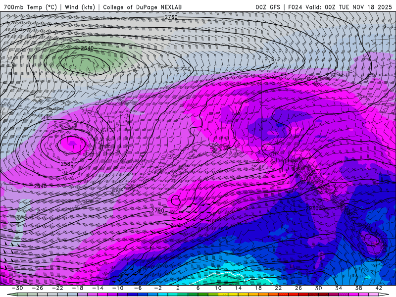Click the -14 colorbar tick label
The height and width of the screenshot is (297, 396).
pos(98,288)
